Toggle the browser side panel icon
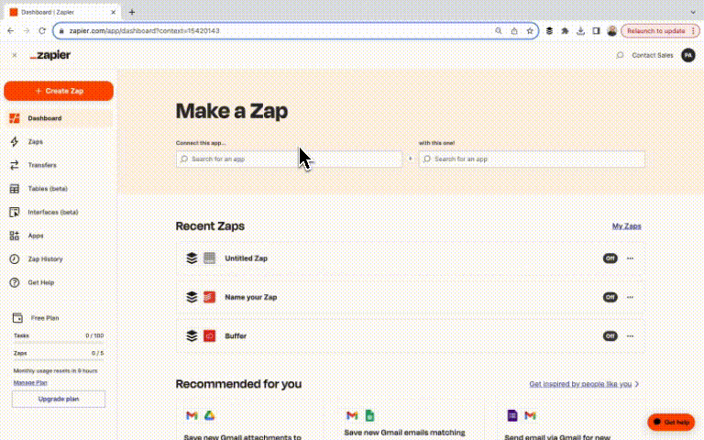The height and width of the screenshot is (440, 704). pyautogui.click(x=596, y=31)
